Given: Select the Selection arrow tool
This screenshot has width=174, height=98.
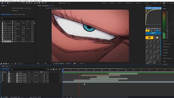Looking at the screenshot, I should (x=5, y=3).
